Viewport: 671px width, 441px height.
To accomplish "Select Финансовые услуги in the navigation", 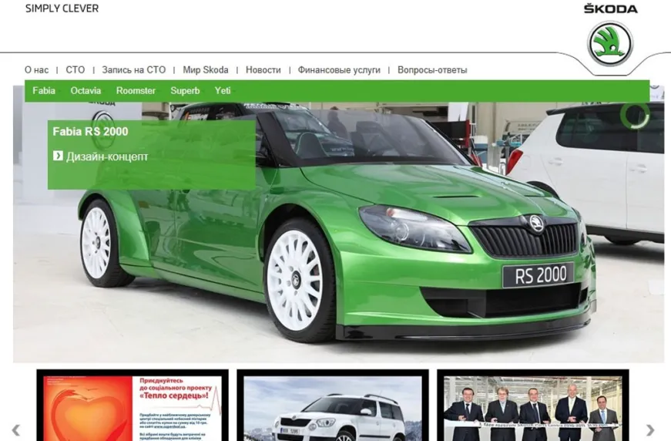I will (x=339, y=70).
